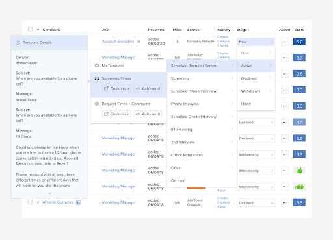Choose the Withdrawn status menu item
This screenshot has height=240, width=333.
256,91
